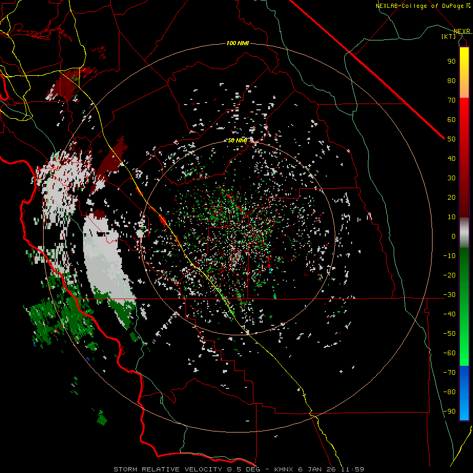Click the gray zero-velocity segment of color bar
This screenshot has height=473, width=473.
[x=464, y=233]
